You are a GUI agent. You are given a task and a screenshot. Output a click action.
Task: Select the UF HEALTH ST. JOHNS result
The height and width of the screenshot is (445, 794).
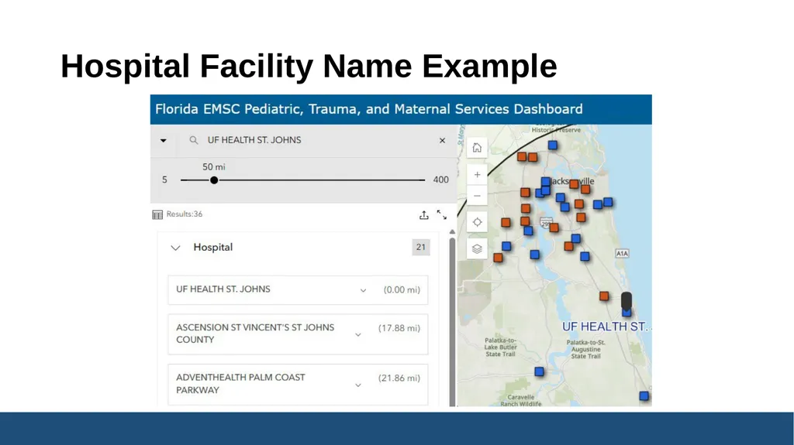click(x=298, y=289)
